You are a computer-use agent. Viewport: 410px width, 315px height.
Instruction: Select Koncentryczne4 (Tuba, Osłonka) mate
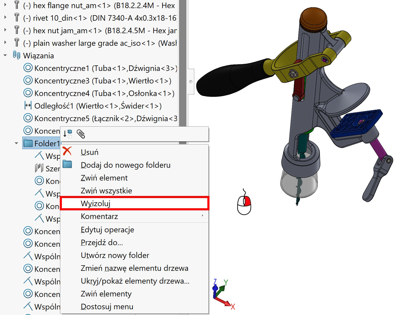[104, 93]
